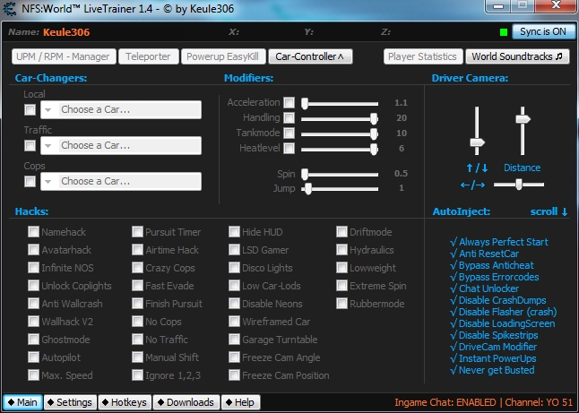Click the Jump slider

(340, 189)
